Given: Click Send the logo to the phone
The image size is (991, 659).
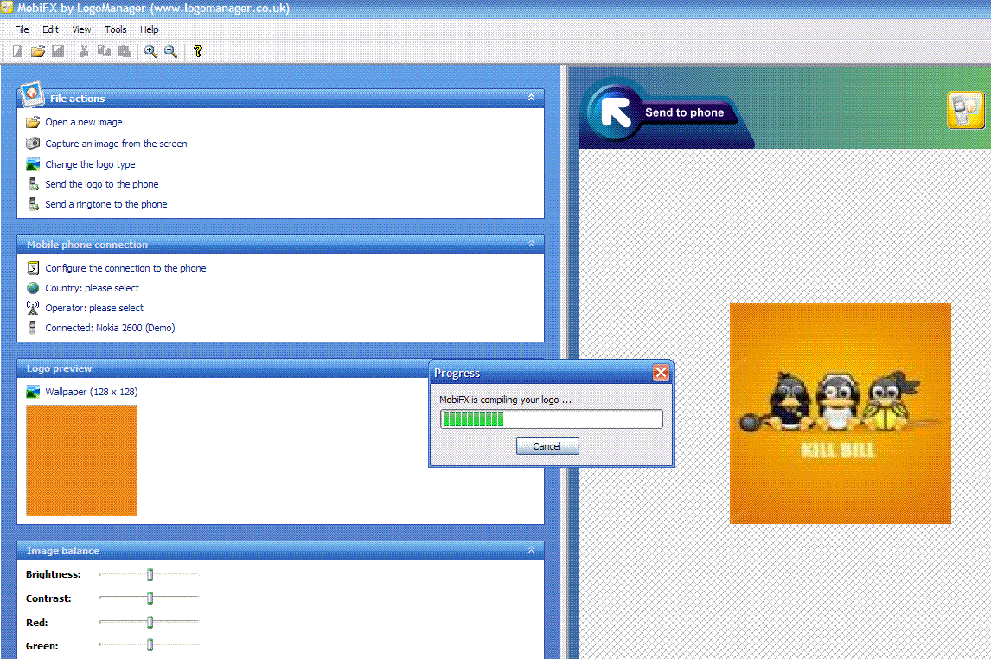Looking at the screenshot, I should point(102,184).
